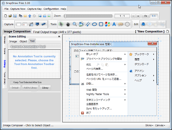Click the blue cube Edit icon

(x=143, y=24)
